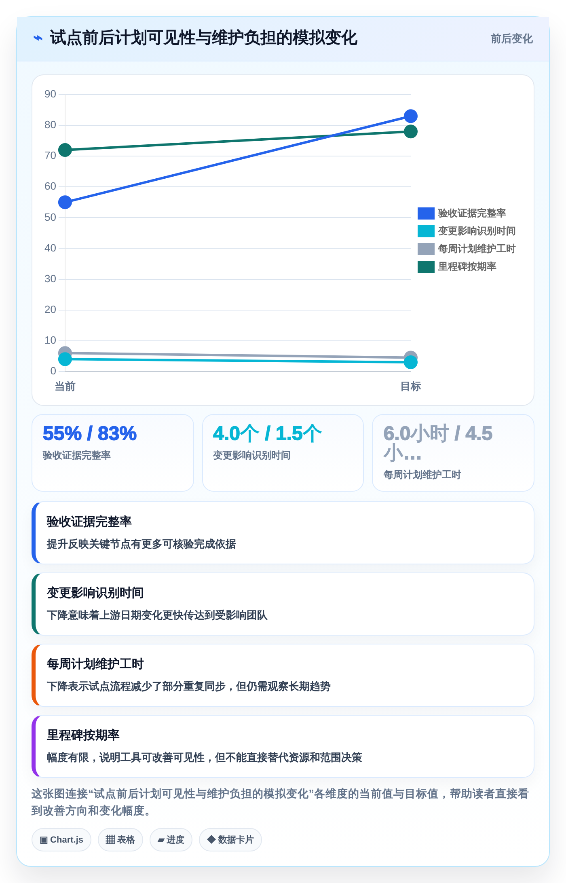
Task: Click the 里程碑按期率 legend color box
Action: [426, 266]
